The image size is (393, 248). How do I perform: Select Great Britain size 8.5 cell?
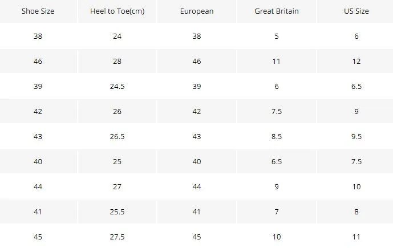coord(277,136)
